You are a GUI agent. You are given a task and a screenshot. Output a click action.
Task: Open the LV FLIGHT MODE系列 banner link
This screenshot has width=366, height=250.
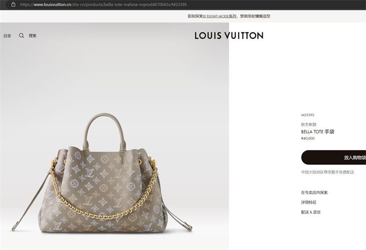pyautogui.click(x=220, y=16)
